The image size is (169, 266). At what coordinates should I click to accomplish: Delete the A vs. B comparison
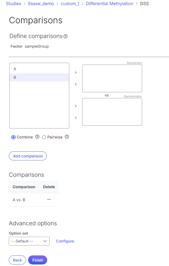(49, 200)
